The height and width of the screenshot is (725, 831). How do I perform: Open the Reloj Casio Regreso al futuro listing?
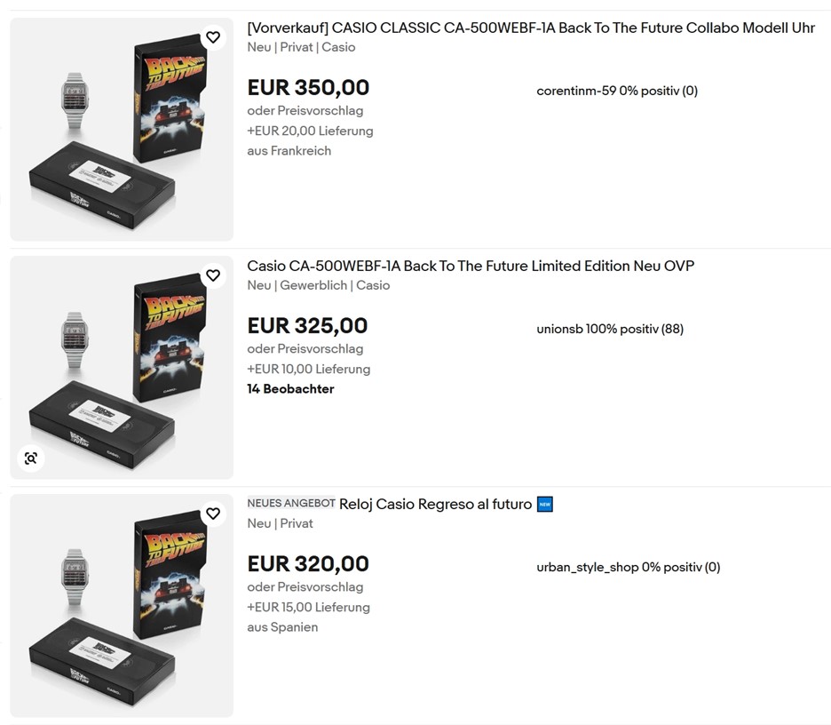[x=435, y=503]
